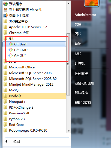The image size is (111, 148).
Task: Expand the Microsoft SQL Server 2008 folder
Action: click(x=34, y=73)
